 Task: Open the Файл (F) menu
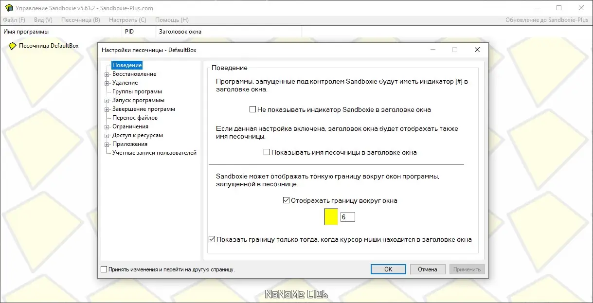(x=14, y=20)
